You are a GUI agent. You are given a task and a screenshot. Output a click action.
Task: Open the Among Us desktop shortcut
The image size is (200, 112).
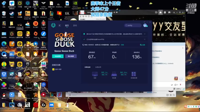(x=43, y=14)
